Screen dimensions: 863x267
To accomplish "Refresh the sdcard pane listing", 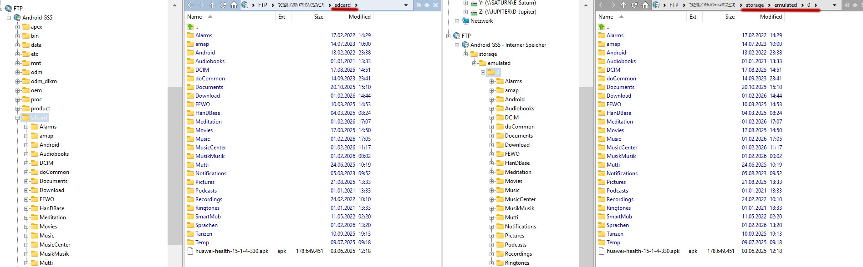I will click(223, 5).
